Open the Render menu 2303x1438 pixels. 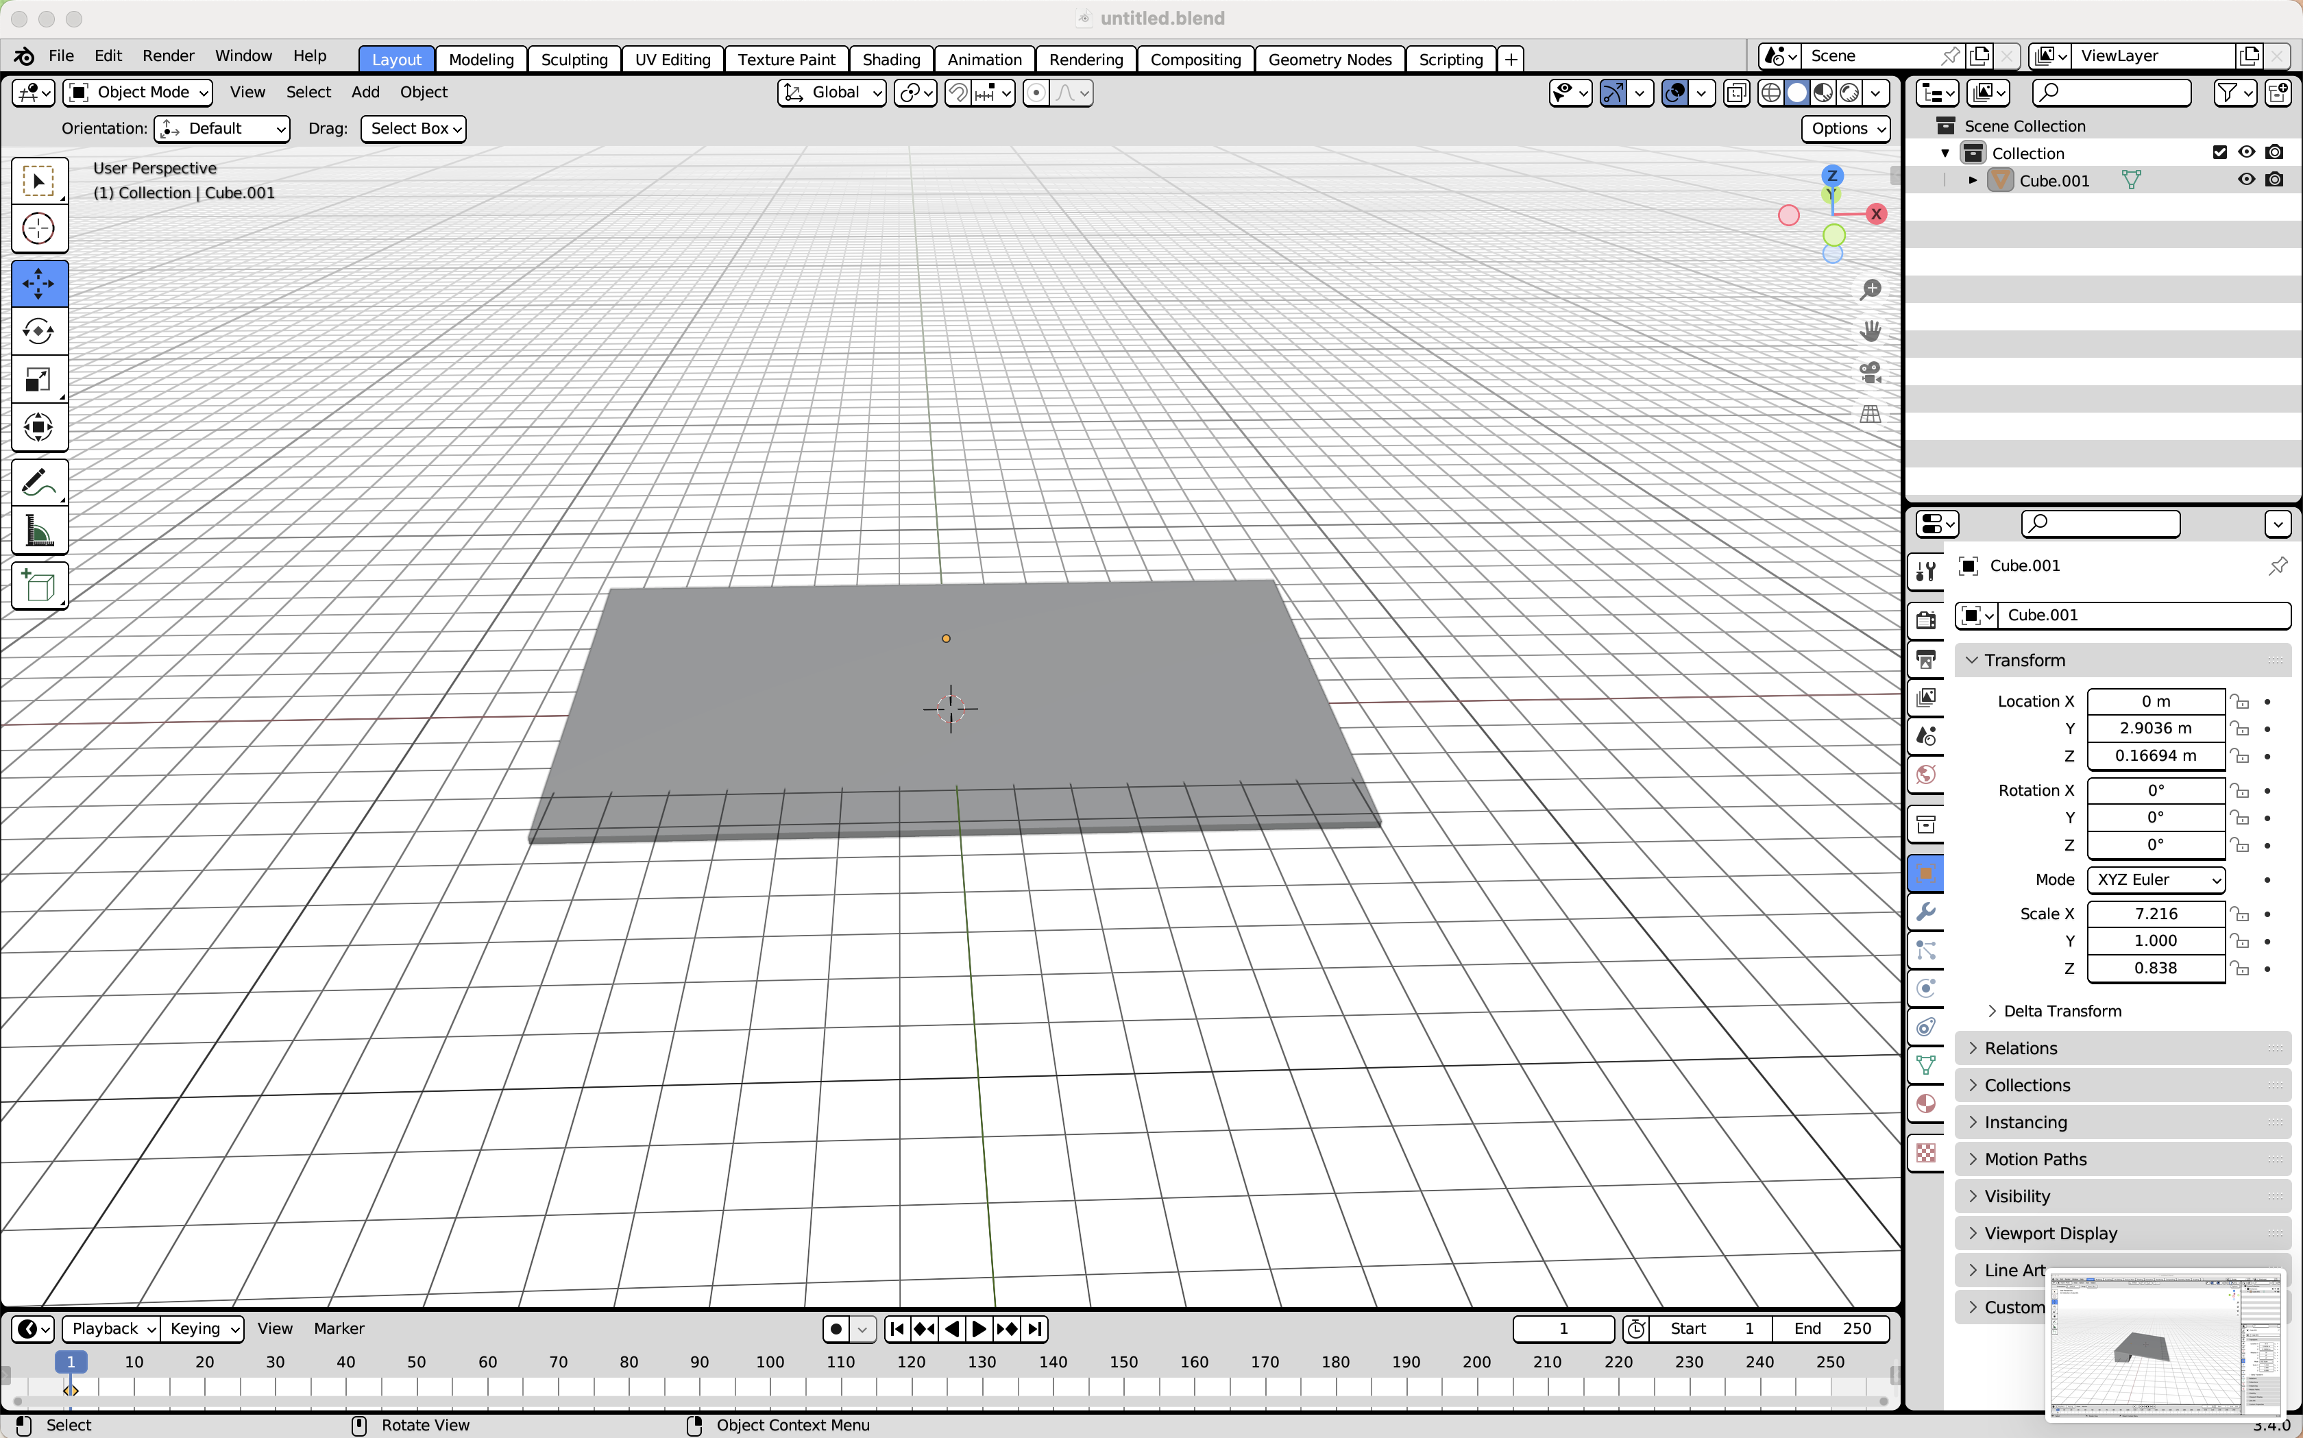pos(169,56)
